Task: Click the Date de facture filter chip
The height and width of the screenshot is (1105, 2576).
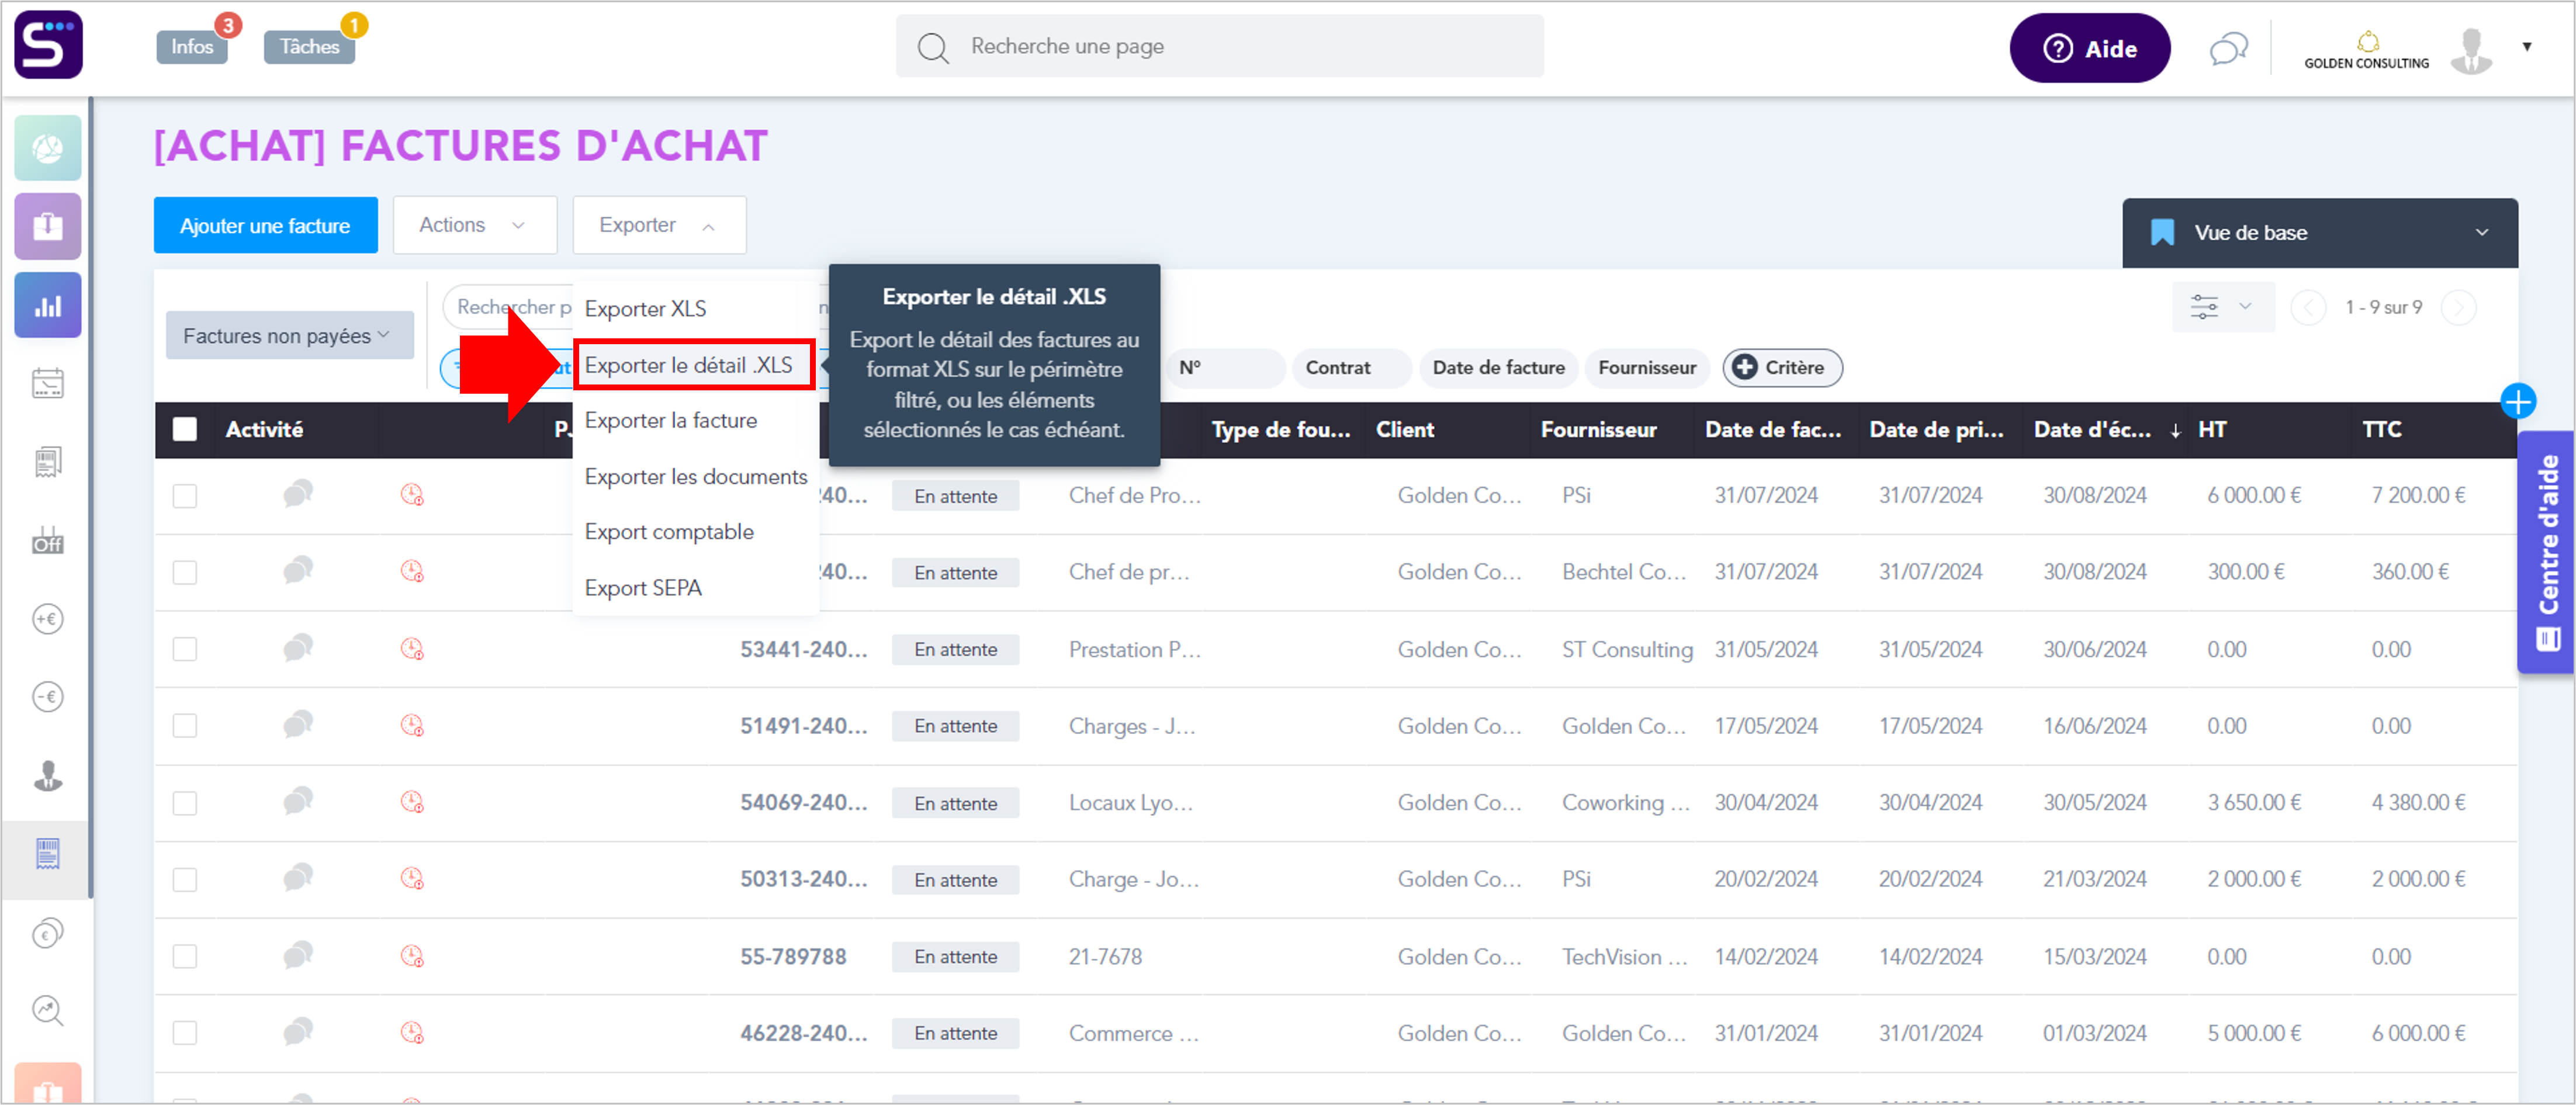Action: (1498, 367)
